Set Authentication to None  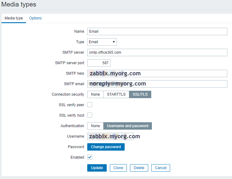95,126
